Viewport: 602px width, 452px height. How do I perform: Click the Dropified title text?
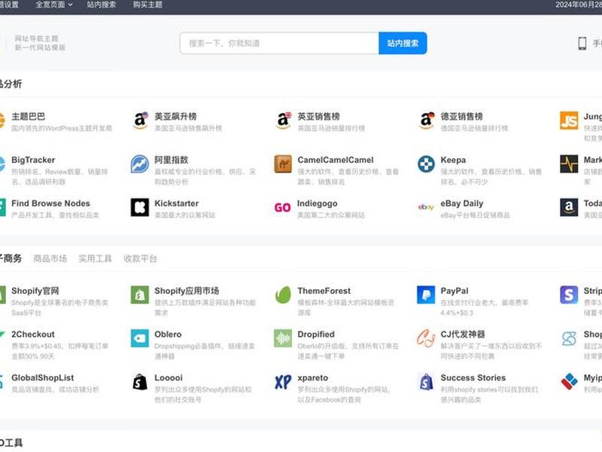pos(316,334)
